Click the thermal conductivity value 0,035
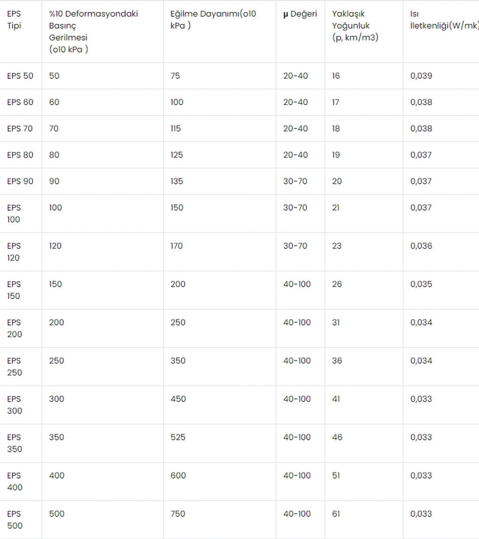 pos(421,284)
